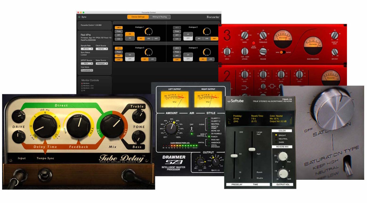Click the Red 3 Dry/Wet knob
This screenshot has height=203, width=367.
click(x=335, y=52)
